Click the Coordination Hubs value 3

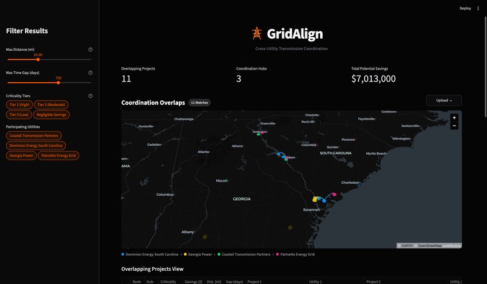click(239, 79)
